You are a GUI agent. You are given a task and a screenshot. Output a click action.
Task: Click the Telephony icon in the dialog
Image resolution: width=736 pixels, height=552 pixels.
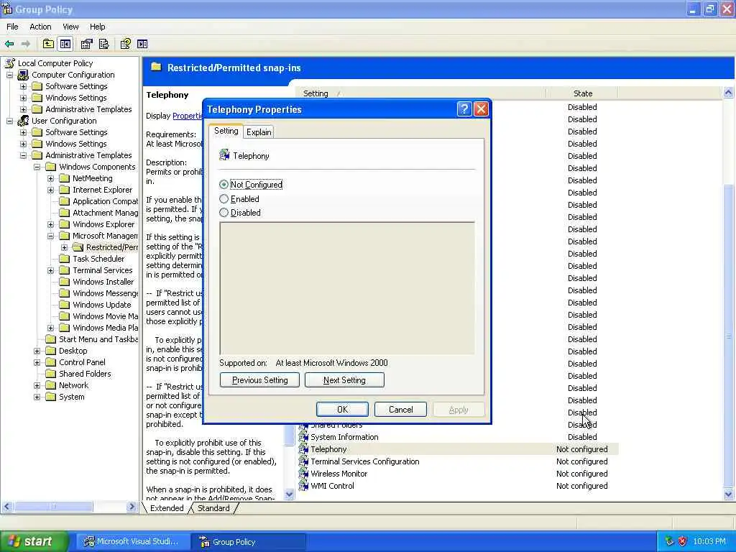pos(224,155)
